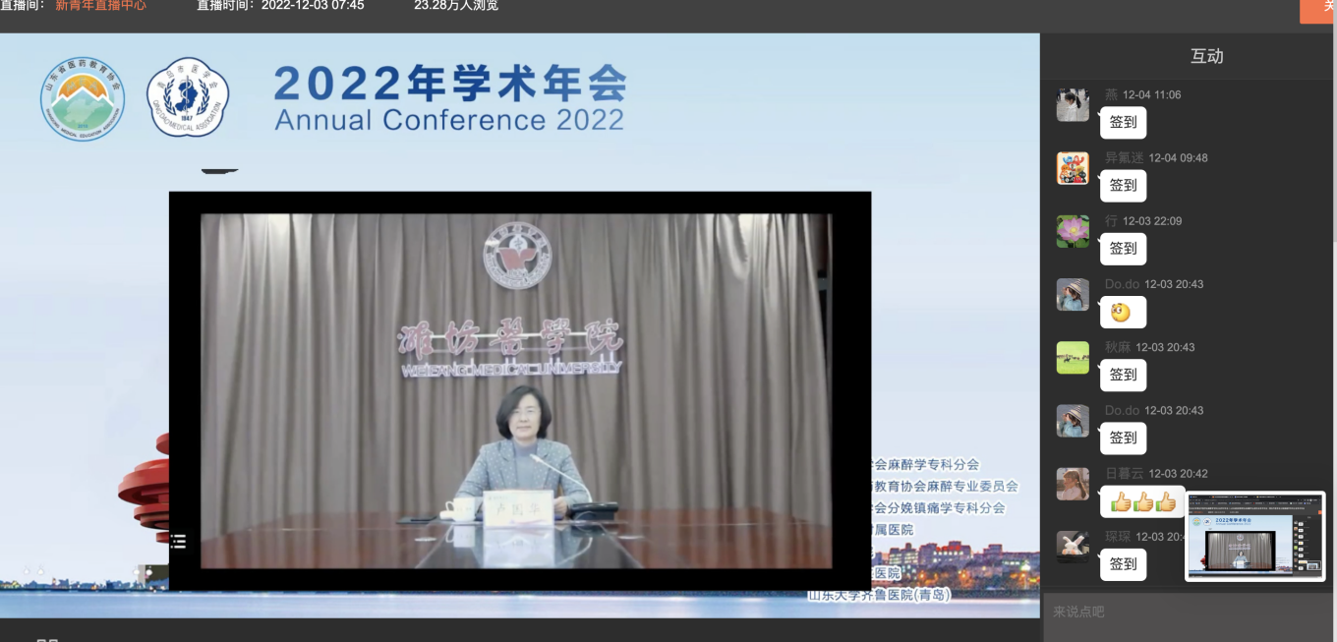1337x642 pixels.
Task: Click the 12-03 22:09 timestamp
Action: pyautogui.click(x=1152, y=221)
